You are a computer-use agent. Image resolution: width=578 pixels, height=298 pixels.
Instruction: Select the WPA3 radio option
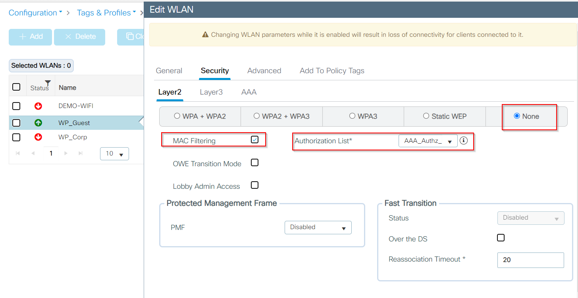tap(352, 116)
